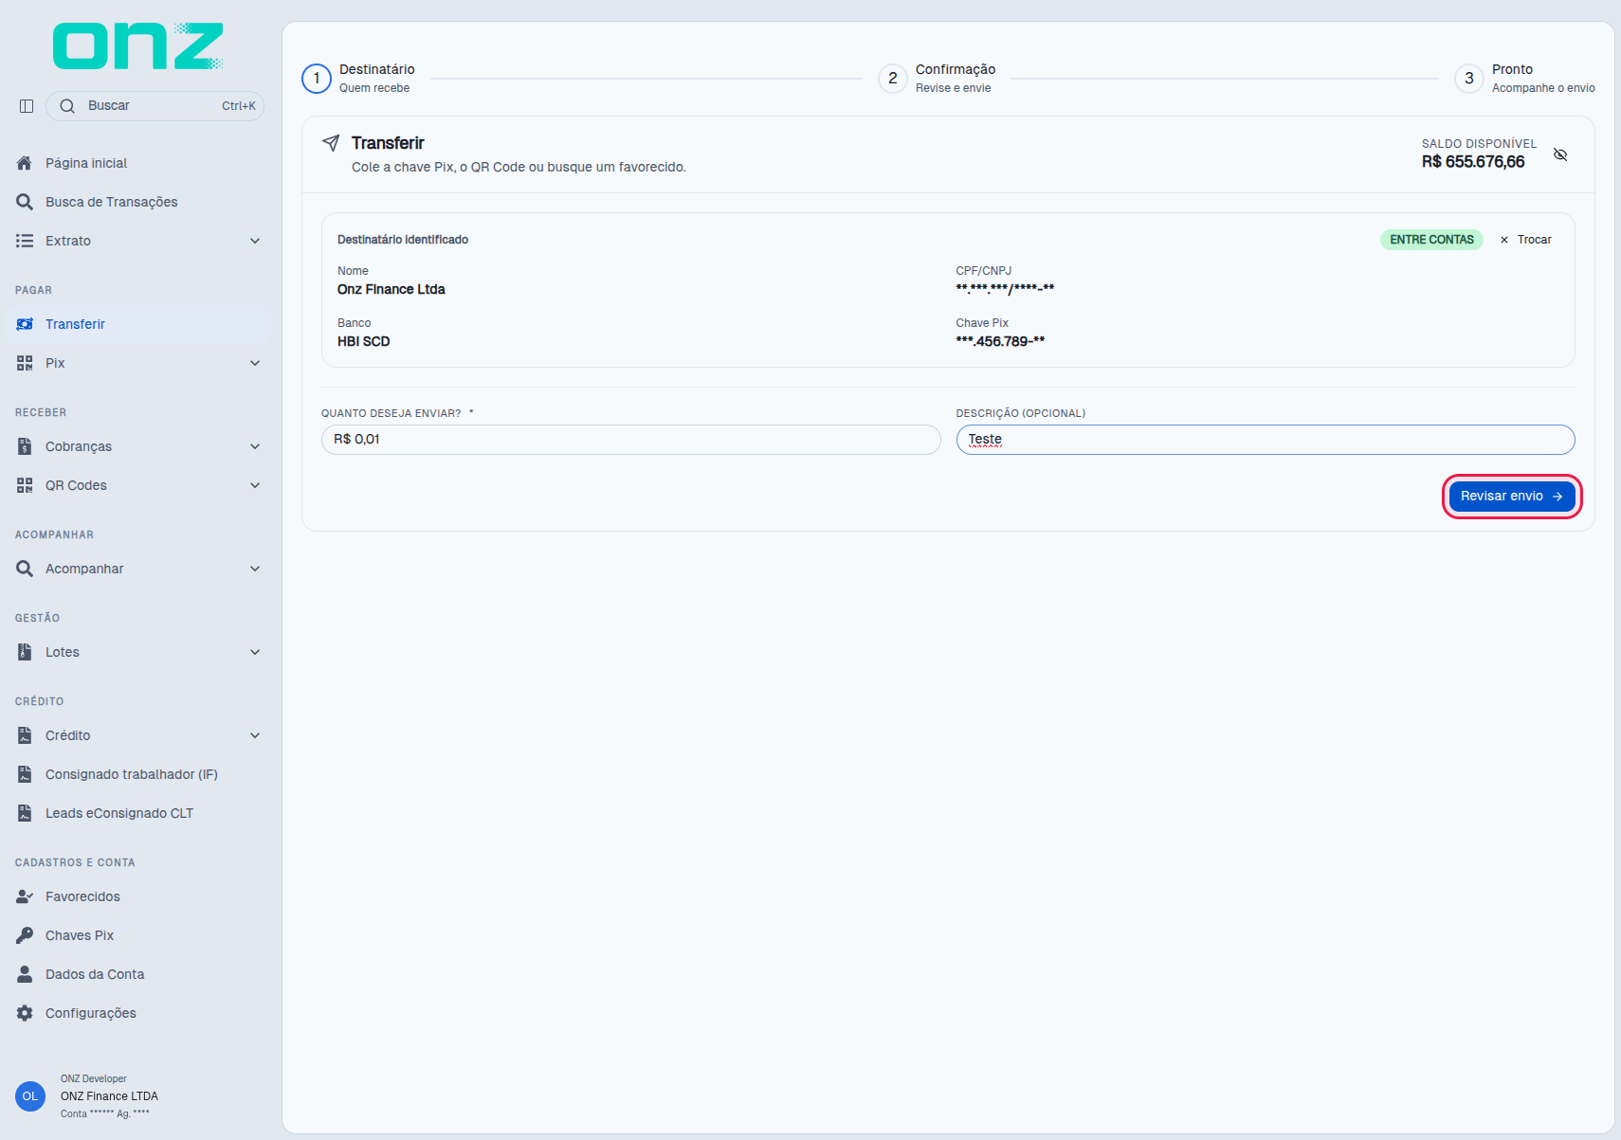Click the amount field showing R$ 0,01

631,440
